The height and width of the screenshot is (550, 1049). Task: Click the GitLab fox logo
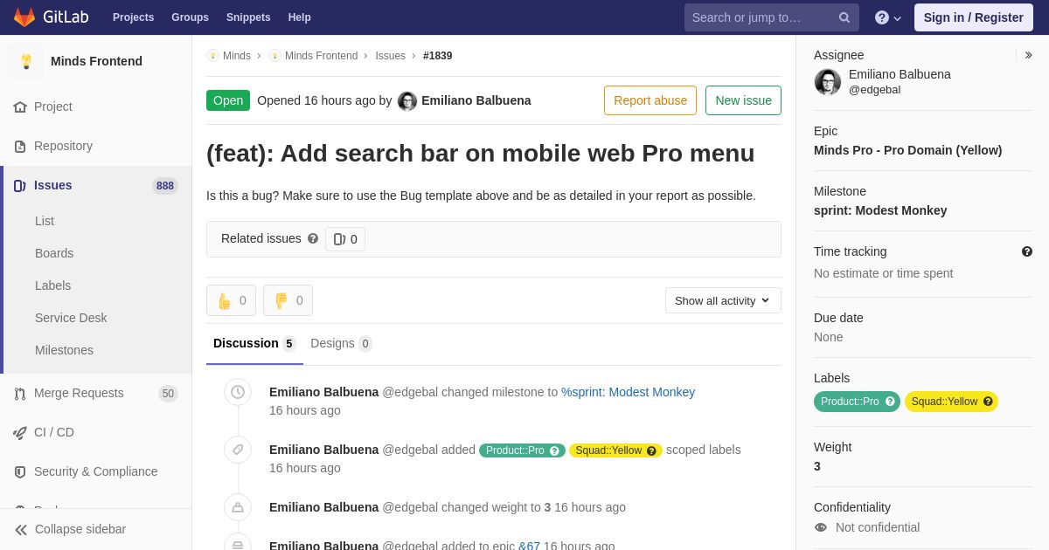[24, 17]
